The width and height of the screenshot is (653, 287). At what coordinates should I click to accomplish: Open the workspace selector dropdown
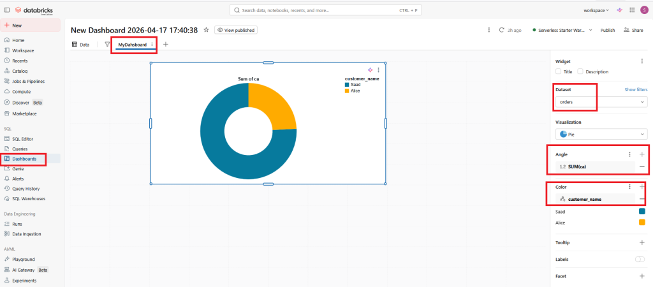click(596, 10)
